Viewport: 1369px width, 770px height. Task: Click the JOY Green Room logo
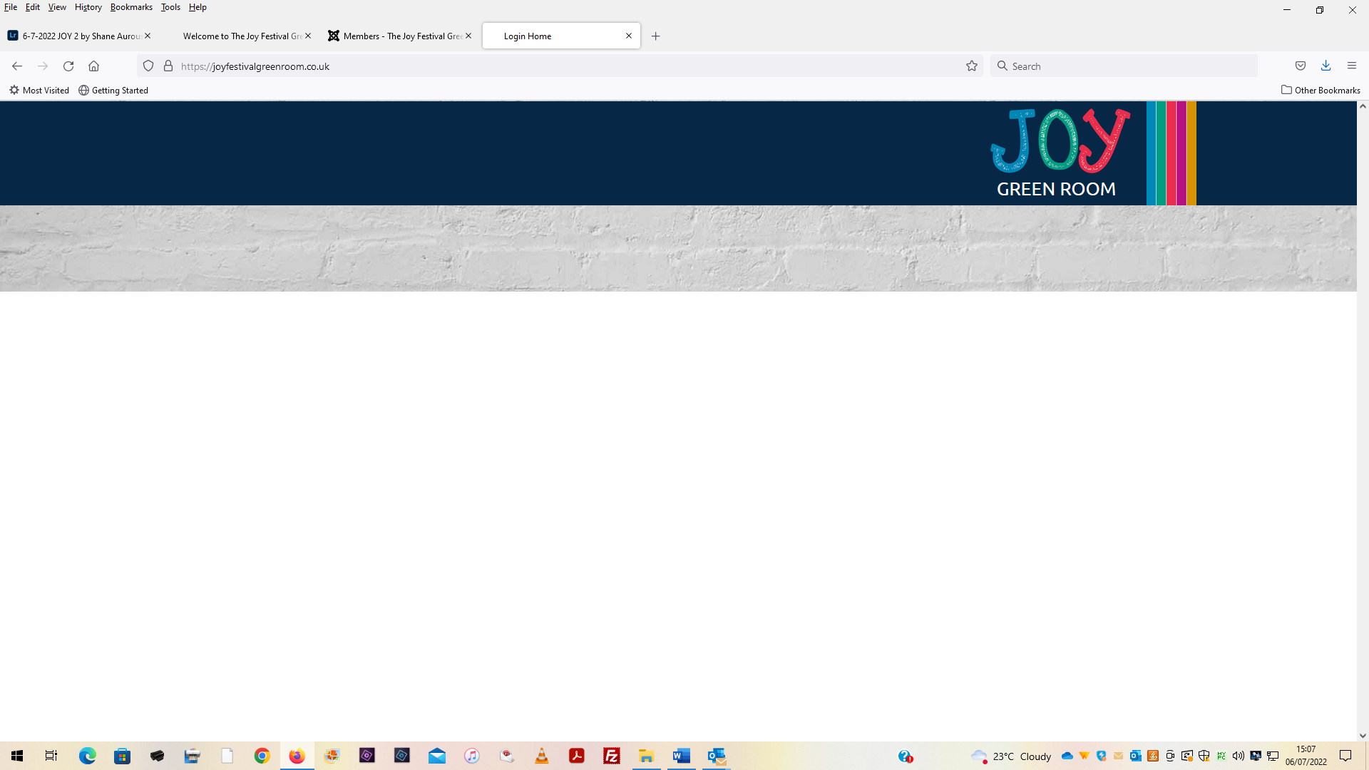(x=1059, y=153)
